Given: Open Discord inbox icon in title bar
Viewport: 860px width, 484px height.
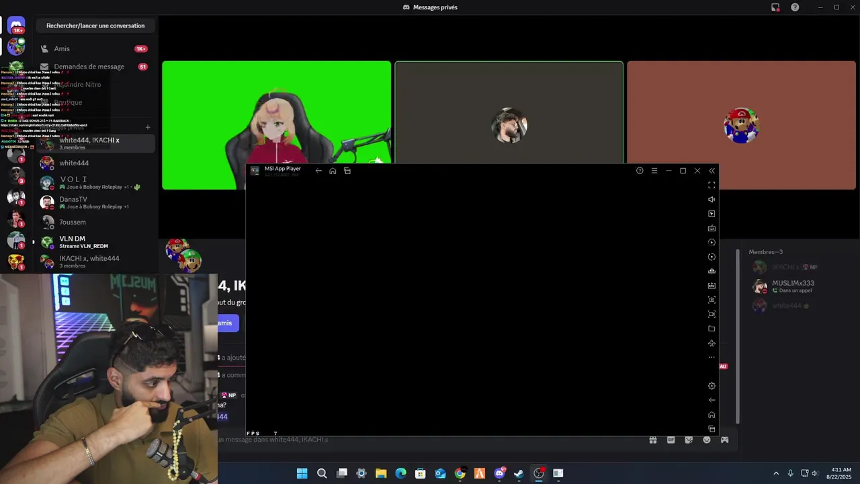Looking at the screenshot, I should (x=775, y=7).
